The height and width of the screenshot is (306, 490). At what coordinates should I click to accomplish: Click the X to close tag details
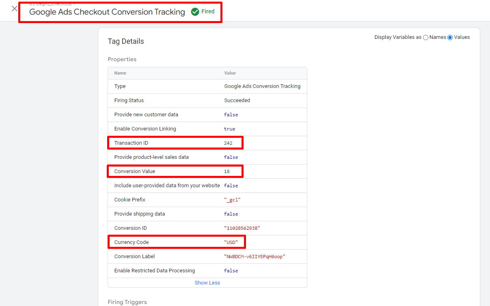coord(14,8)
